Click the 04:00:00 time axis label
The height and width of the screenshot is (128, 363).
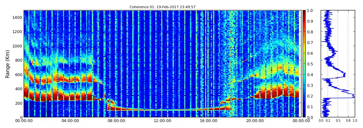click(70, 121)
